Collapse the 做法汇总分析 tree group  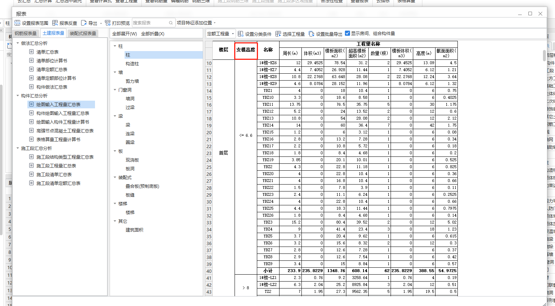pos(18,43)
